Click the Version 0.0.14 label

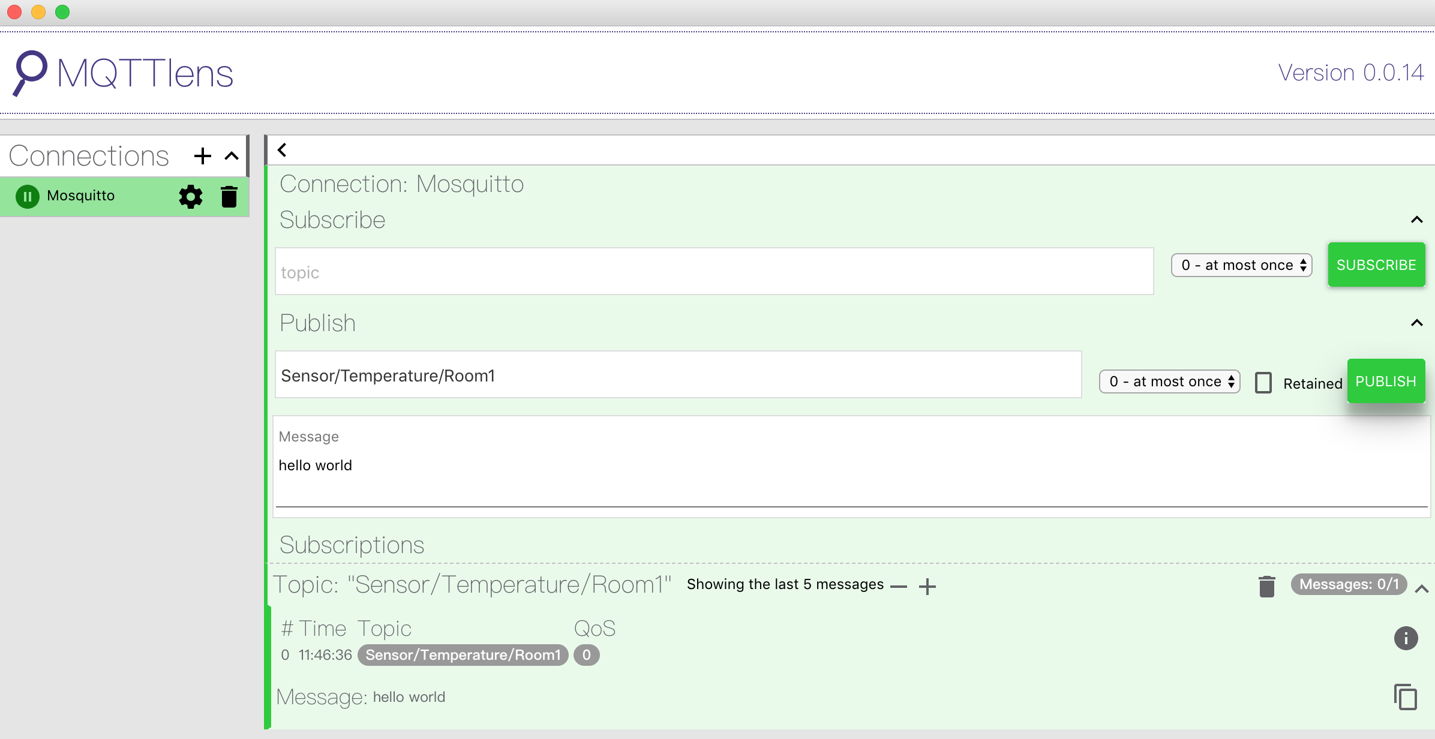click(1351, 73)
